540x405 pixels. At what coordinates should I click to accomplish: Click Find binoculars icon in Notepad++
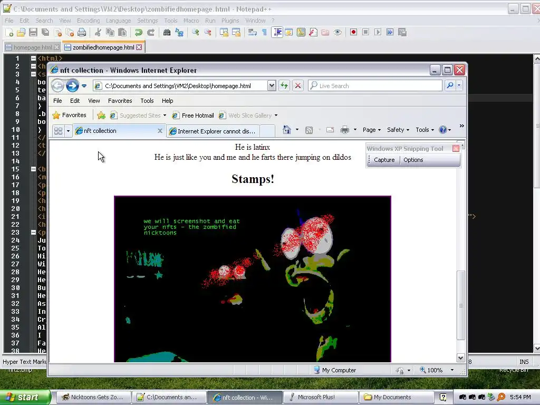click(167, 32)
